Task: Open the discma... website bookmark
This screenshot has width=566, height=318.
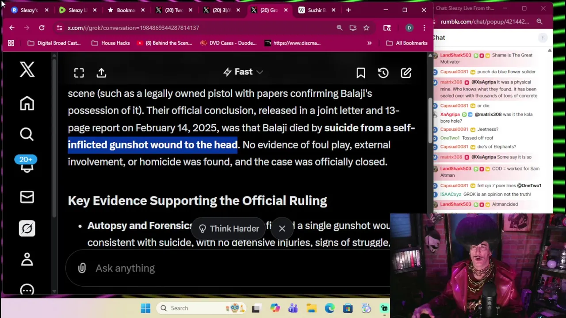Action: tap(292, 43)
